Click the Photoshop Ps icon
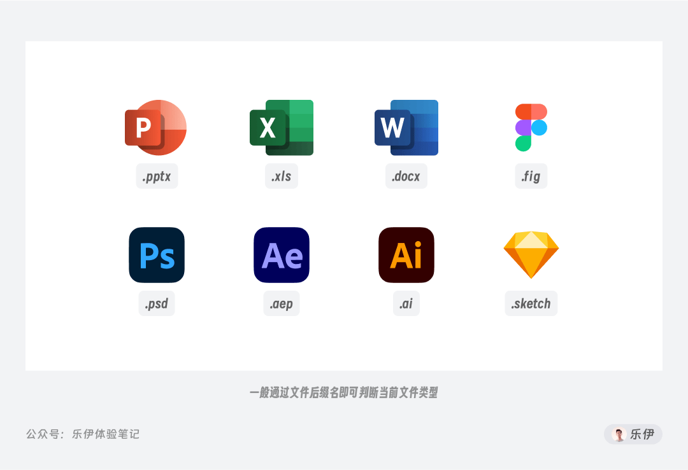 tap(157, 255)
